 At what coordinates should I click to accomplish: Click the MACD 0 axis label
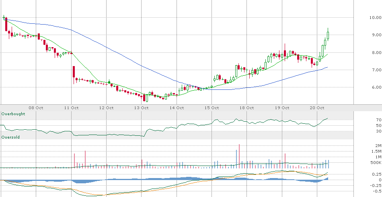pyautogui.click(x=380, y=180)
